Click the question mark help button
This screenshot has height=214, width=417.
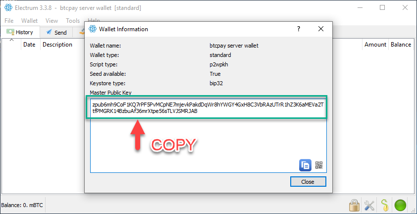299,29
